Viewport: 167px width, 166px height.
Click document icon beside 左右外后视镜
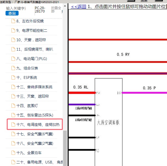(x=13, y=21)
